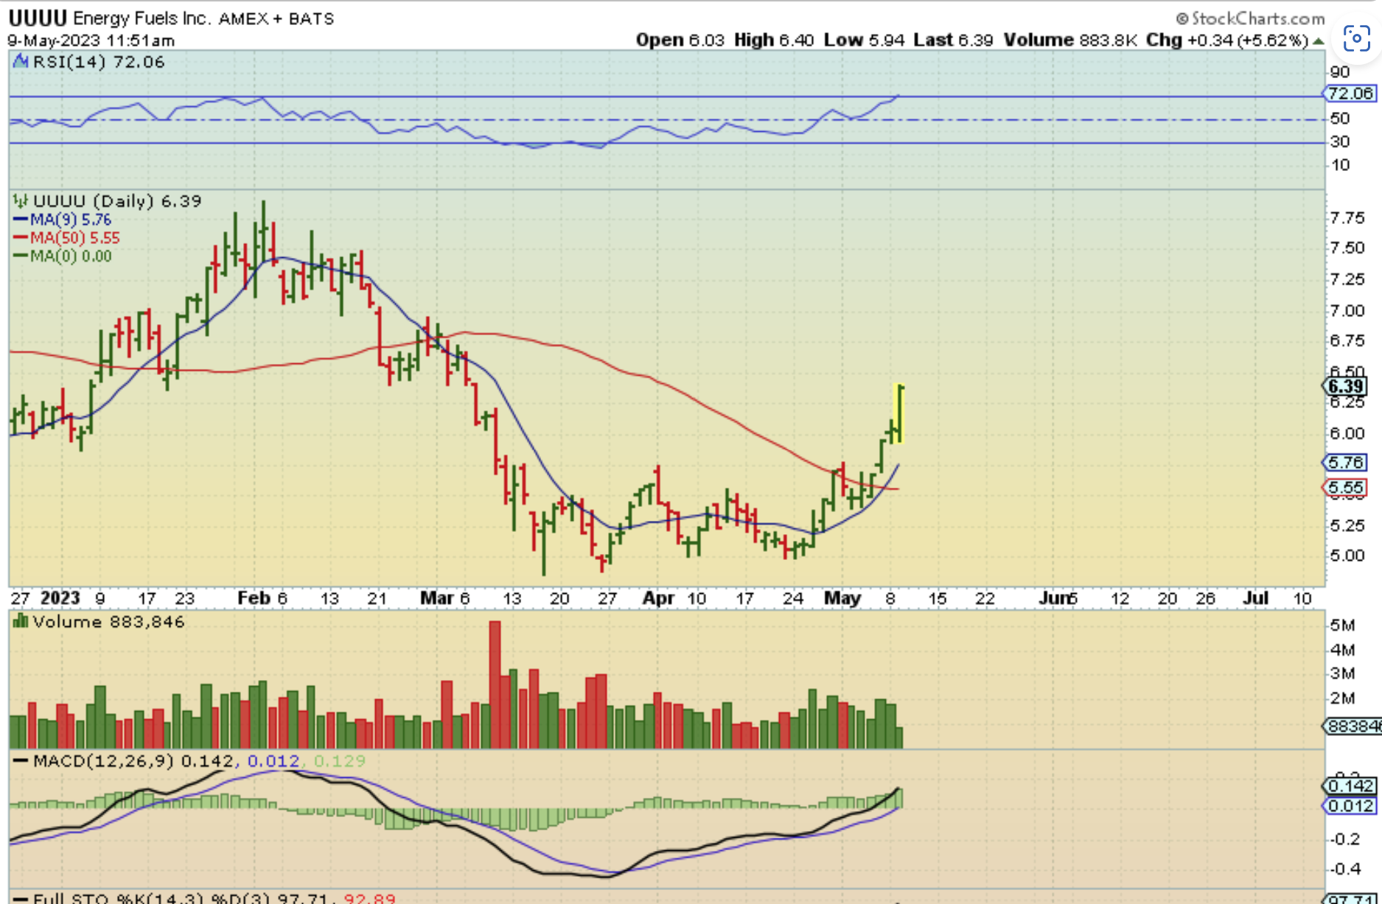Click the 2023 year label on date axis
This screenshot has width=1382, height=904.
(x=60, y=598)
